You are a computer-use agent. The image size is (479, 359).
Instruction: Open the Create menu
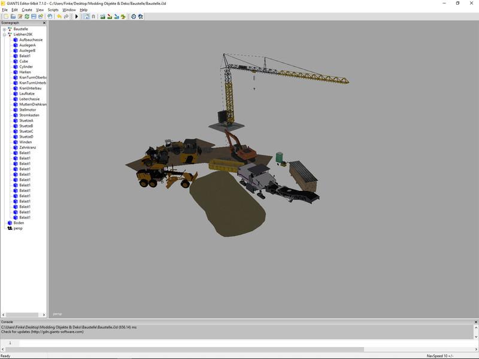27,10
